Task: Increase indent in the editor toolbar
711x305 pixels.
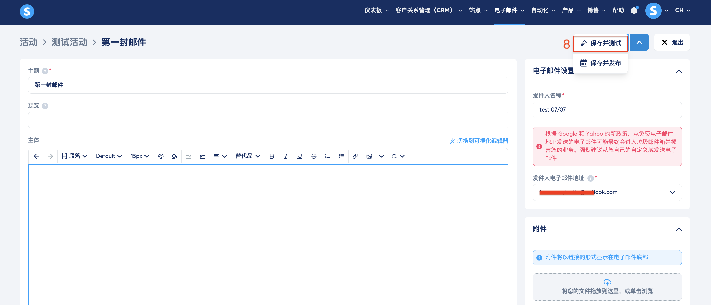Action: [x=203, y=156]
